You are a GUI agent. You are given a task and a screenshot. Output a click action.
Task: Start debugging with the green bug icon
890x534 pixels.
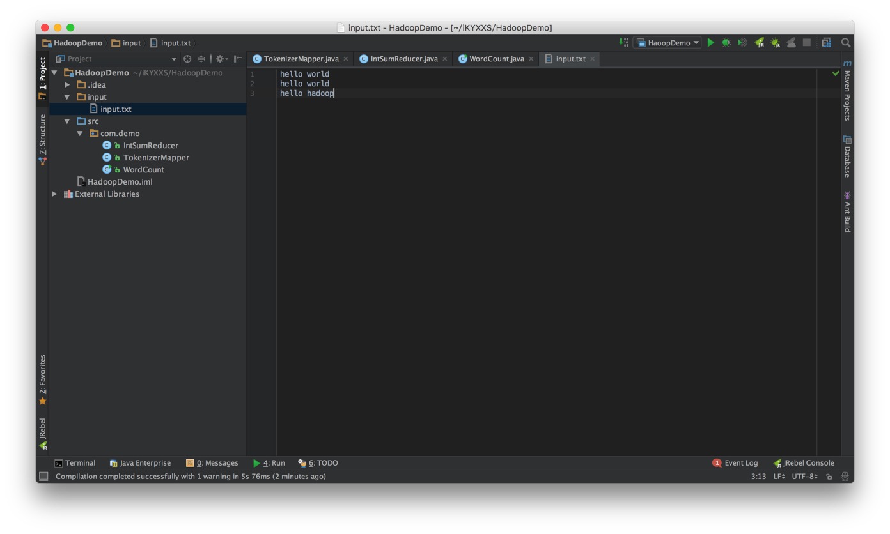726,43
